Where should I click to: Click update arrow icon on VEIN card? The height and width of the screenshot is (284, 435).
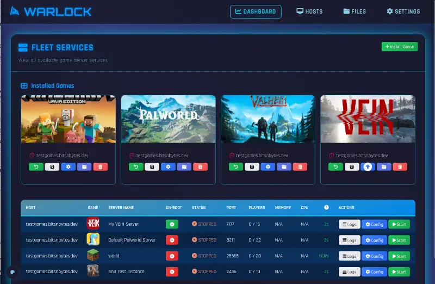[x=368, y=167]
